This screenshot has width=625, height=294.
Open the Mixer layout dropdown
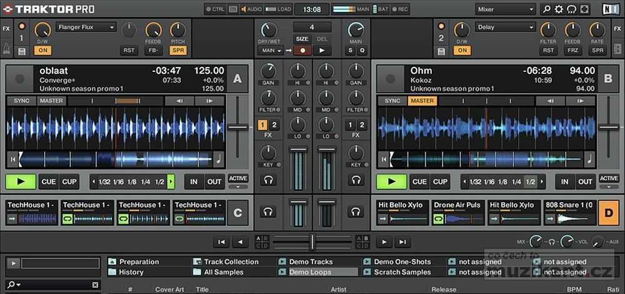coord(505,9)
